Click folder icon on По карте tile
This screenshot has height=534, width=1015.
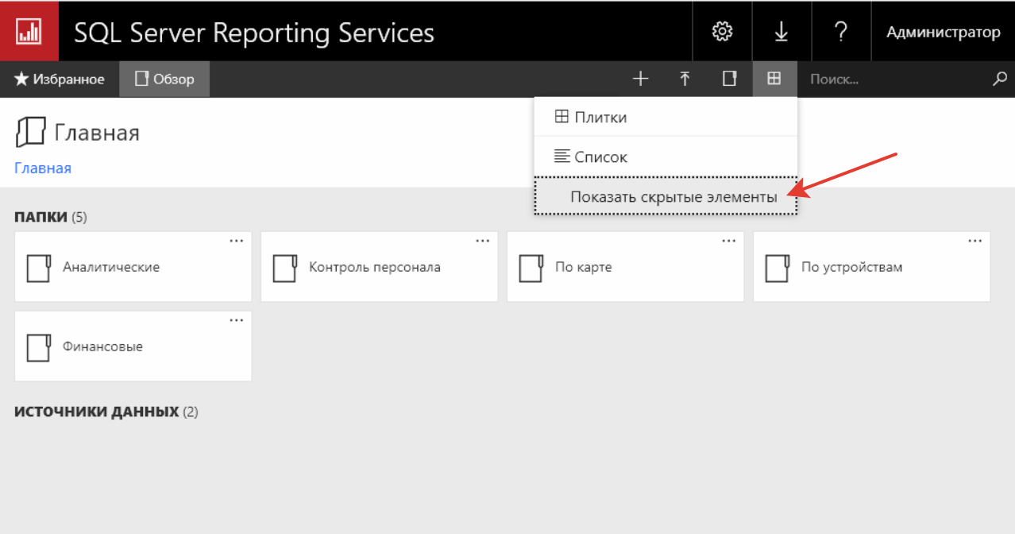(531, 268)
